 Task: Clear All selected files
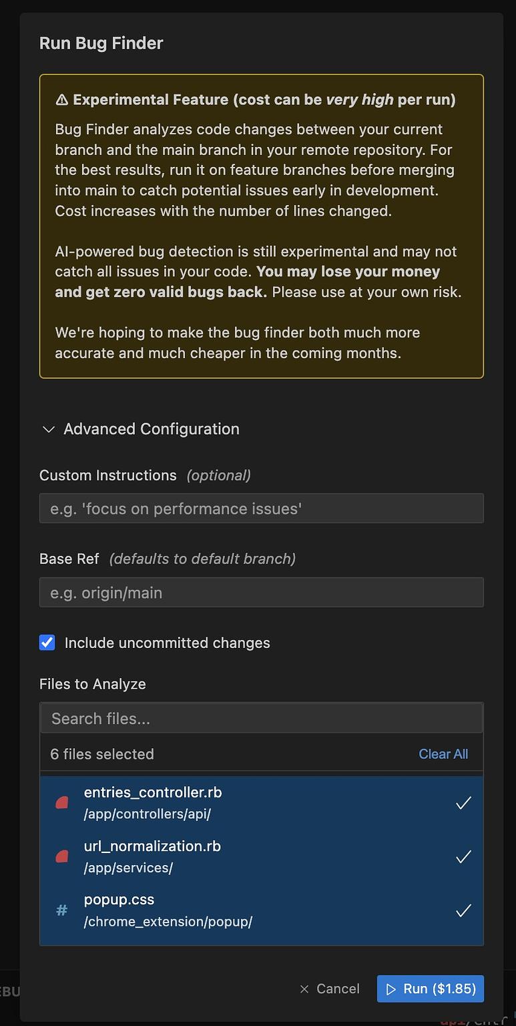point(443,754)
